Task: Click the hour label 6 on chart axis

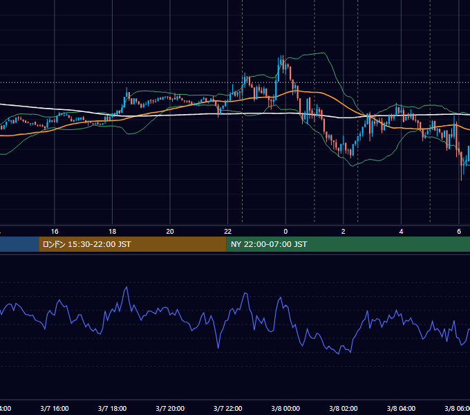Action: click(459, 232)
